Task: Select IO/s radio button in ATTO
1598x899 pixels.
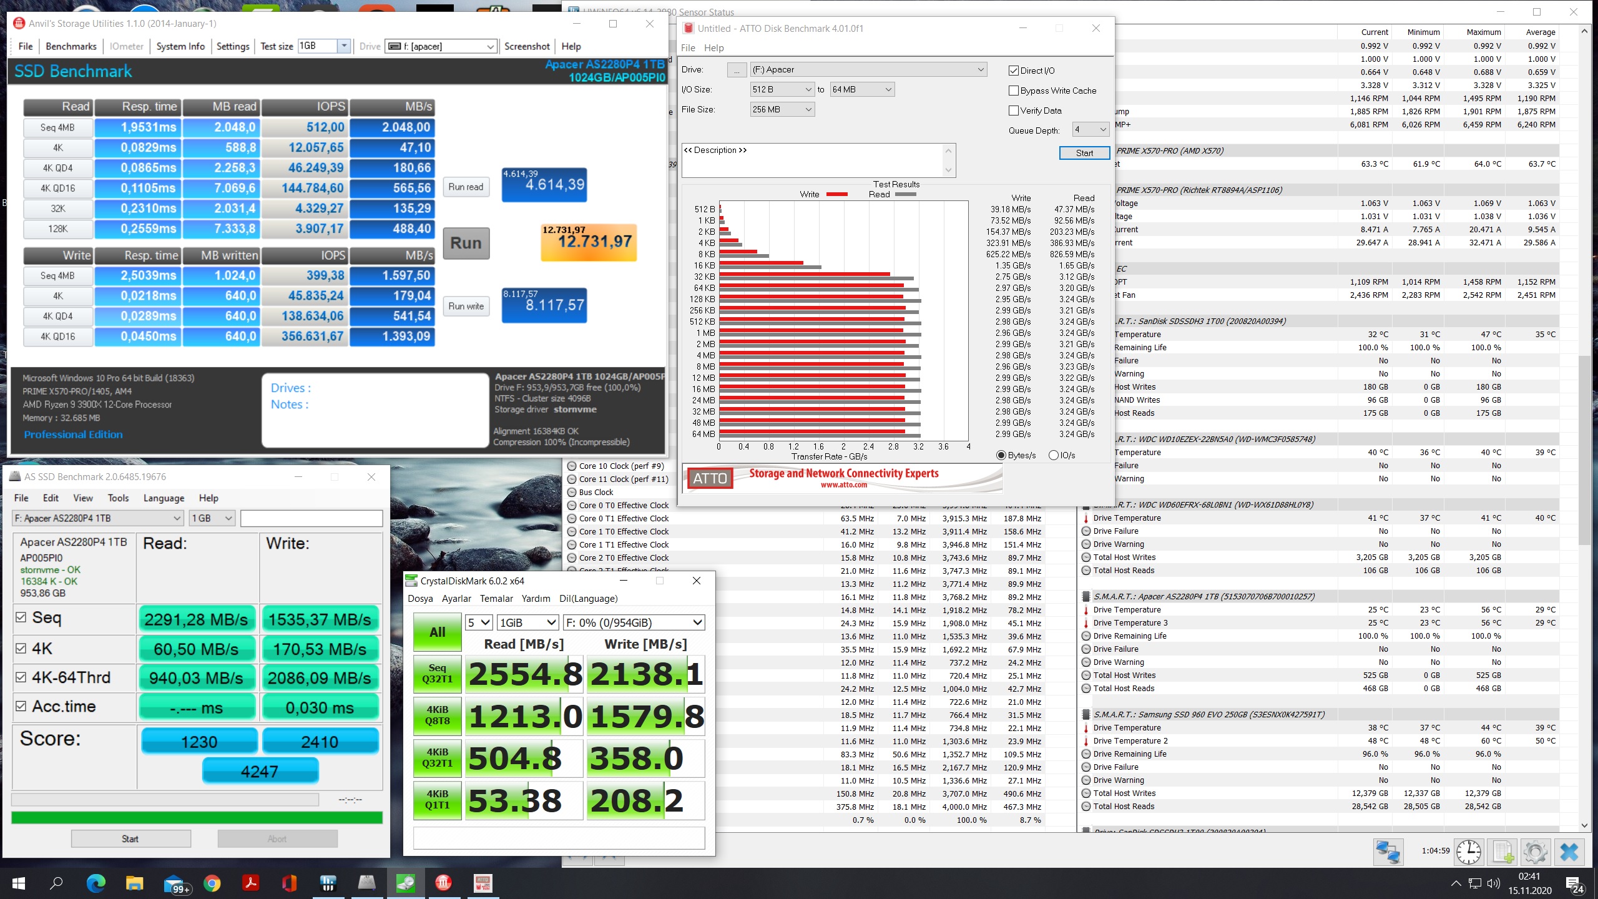Action: [1054, 455]
